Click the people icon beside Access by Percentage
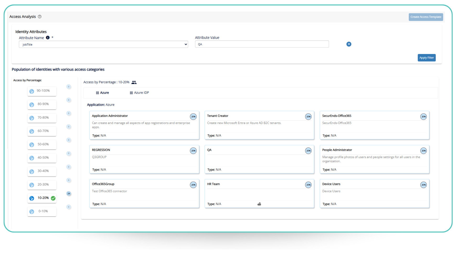 134,82
